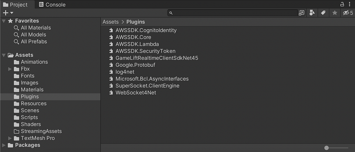
Task: Click the Assets breadcrumb link
Action: (111, 22)
